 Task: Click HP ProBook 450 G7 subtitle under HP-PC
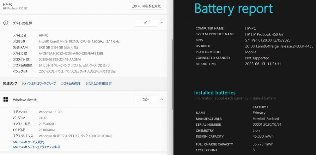[15, 8]
